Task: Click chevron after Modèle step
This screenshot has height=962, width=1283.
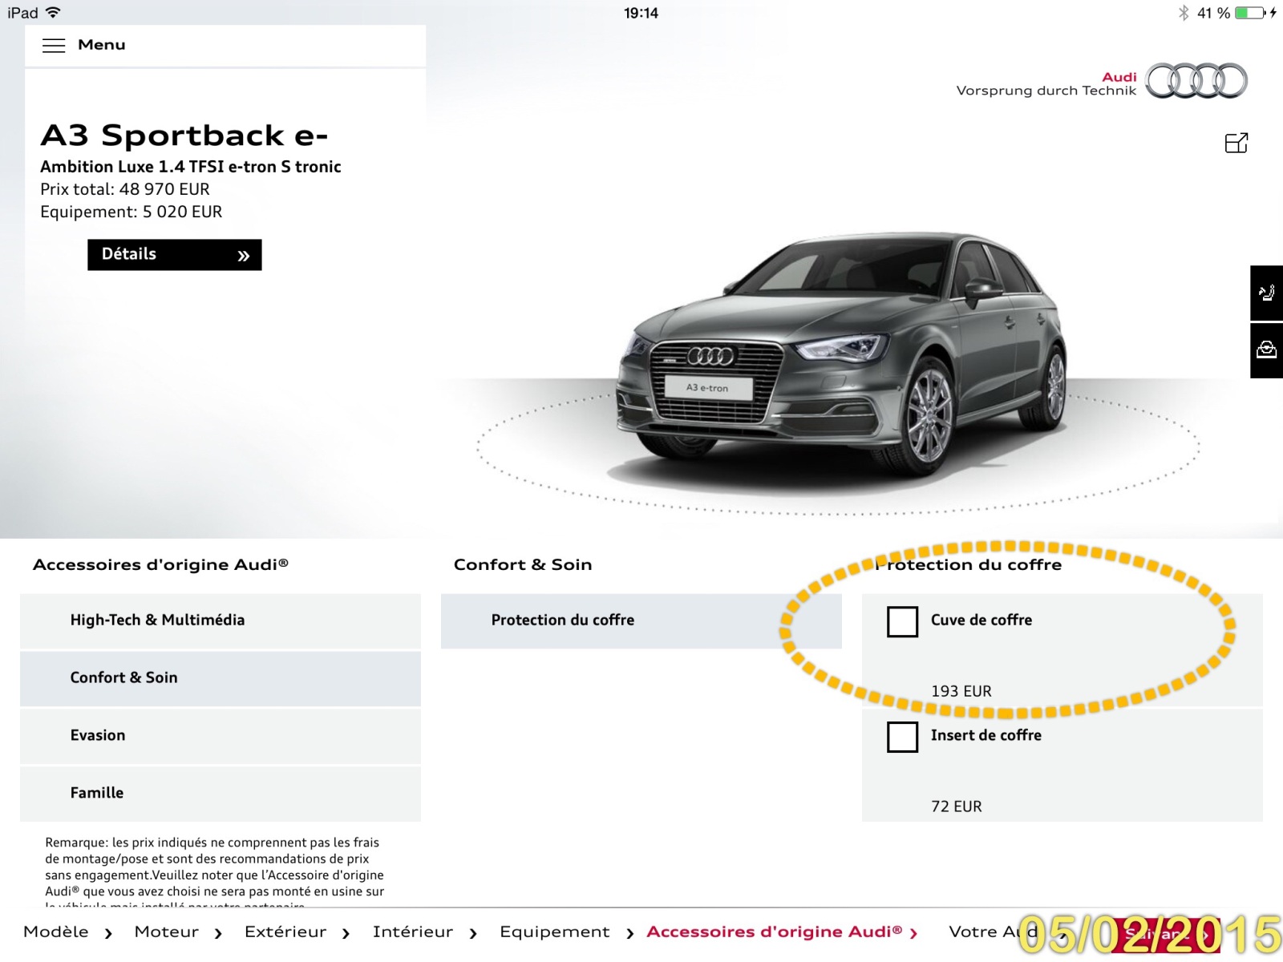Action: click(x=108, y=933)
